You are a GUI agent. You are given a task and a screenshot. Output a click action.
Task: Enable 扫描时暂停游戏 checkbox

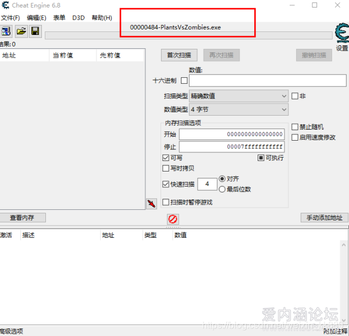(x=166, y=202)
